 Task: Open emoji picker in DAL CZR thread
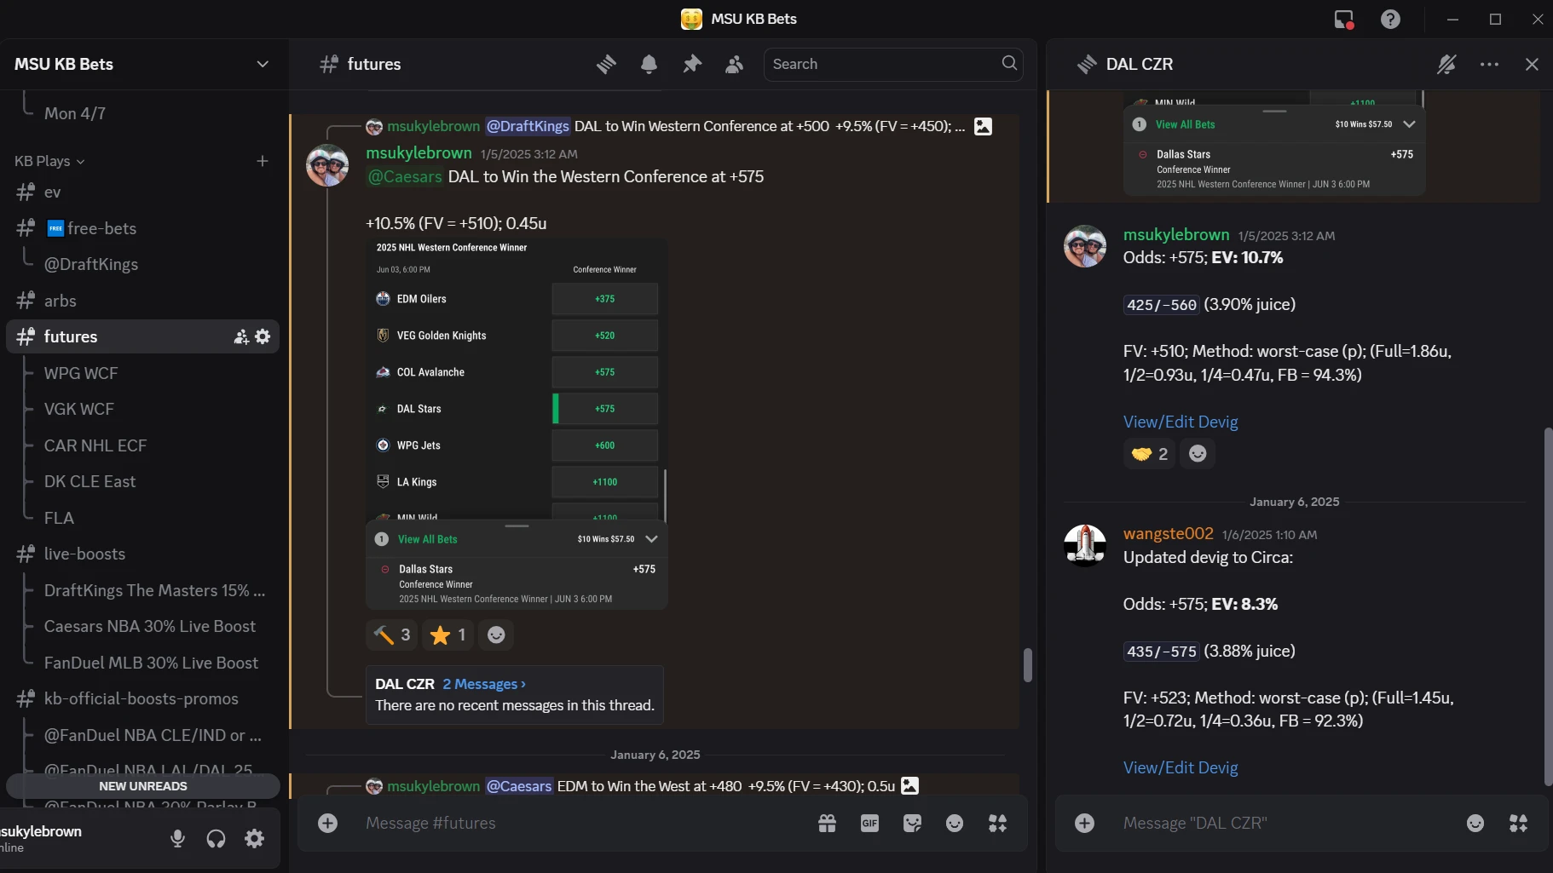tap(1475, 823)
